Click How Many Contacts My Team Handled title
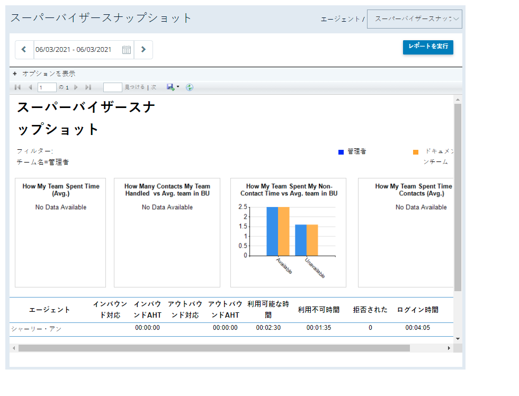The width and height of the screenshot is (519, 396). point(167,190)
